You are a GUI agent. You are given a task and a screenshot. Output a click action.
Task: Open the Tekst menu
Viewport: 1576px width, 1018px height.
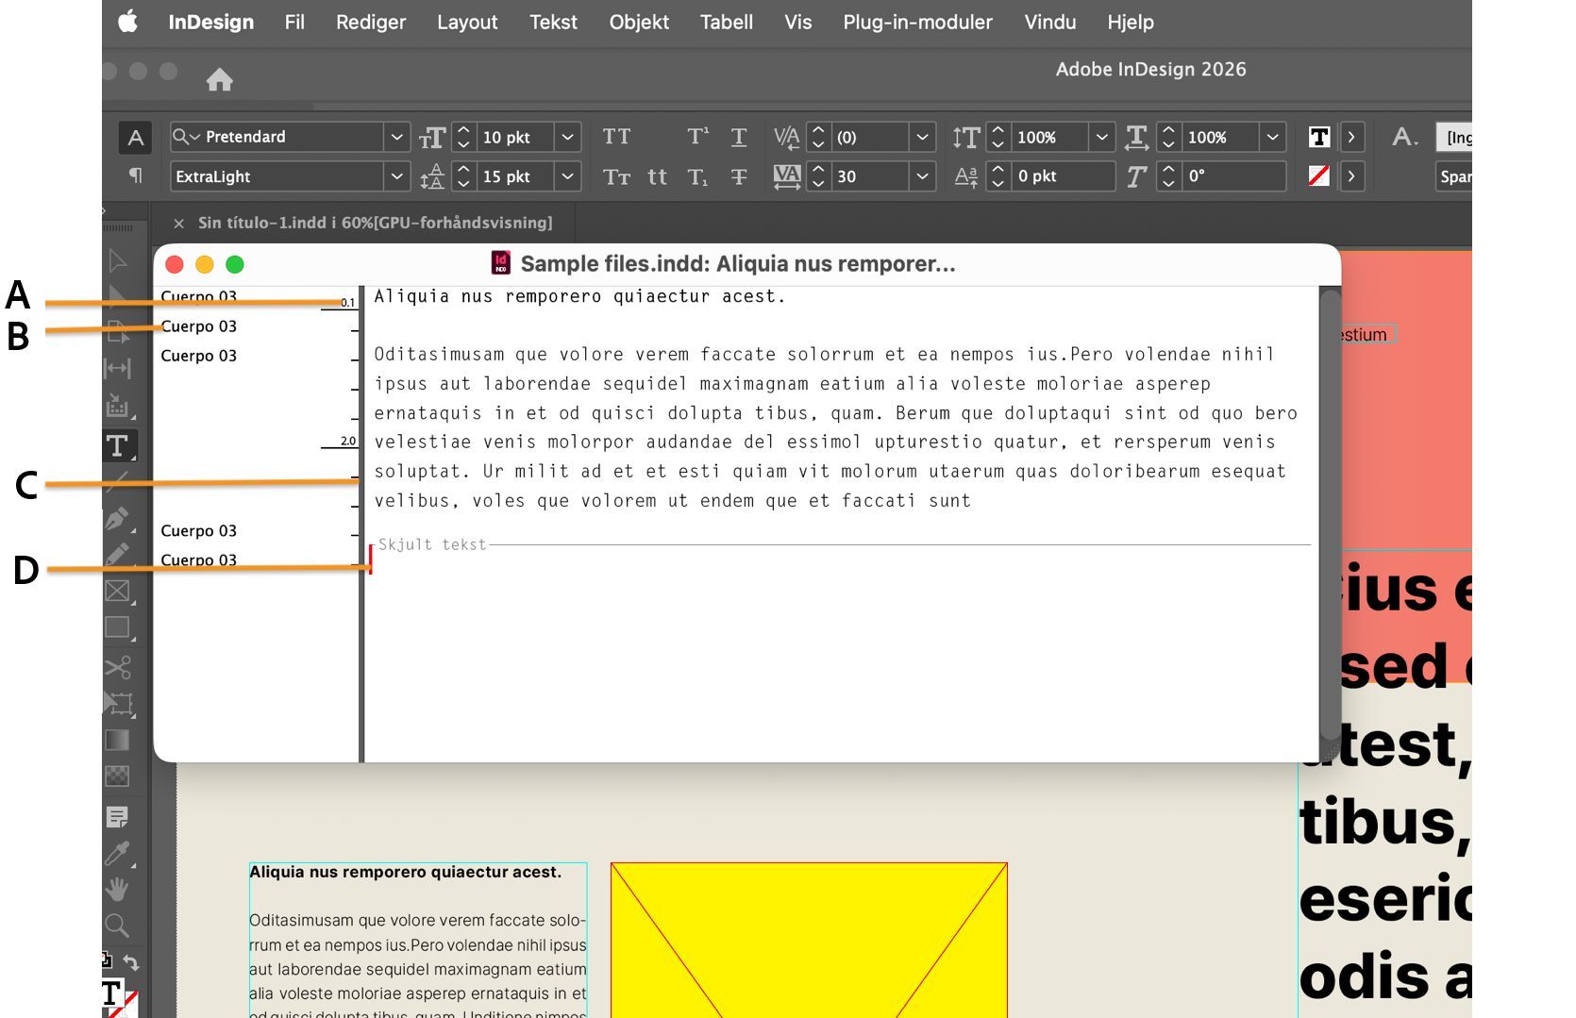(x=553, y=22)
